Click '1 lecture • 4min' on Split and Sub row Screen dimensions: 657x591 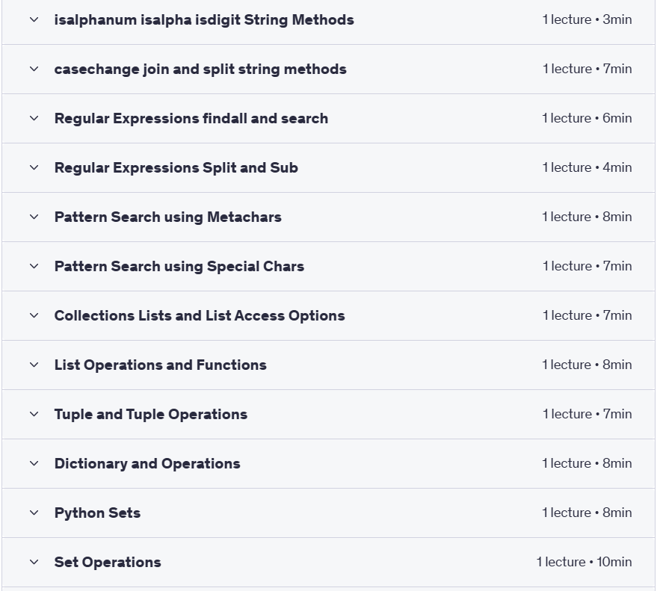coord(587,167)
